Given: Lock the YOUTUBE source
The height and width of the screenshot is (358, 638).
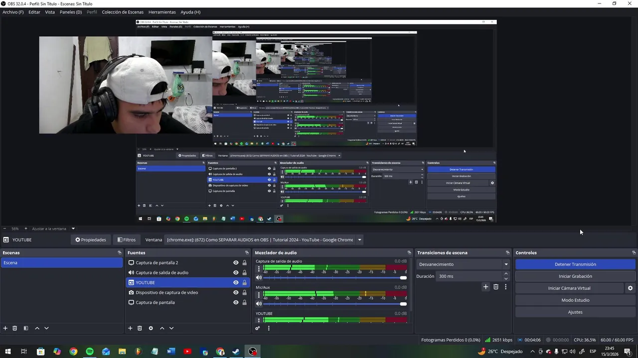Looking at the screenshot, I should 244,282.
